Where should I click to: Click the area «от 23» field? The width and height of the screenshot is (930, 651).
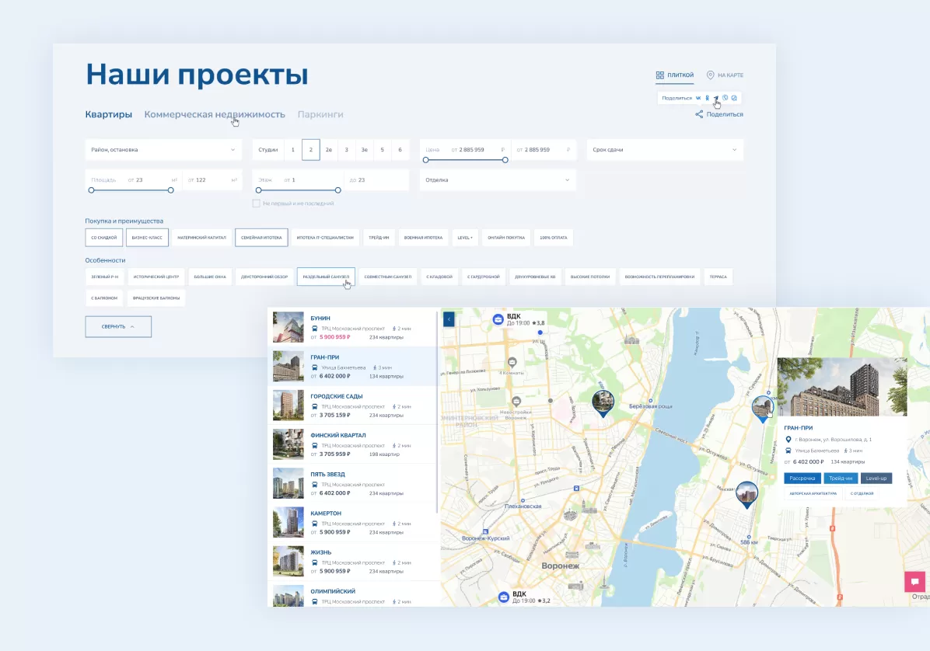[x=133, y=179]
